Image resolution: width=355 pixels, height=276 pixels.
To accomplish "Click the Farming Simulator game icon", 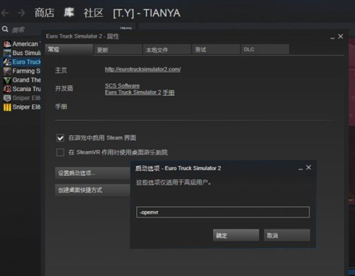I will (7, 71).
